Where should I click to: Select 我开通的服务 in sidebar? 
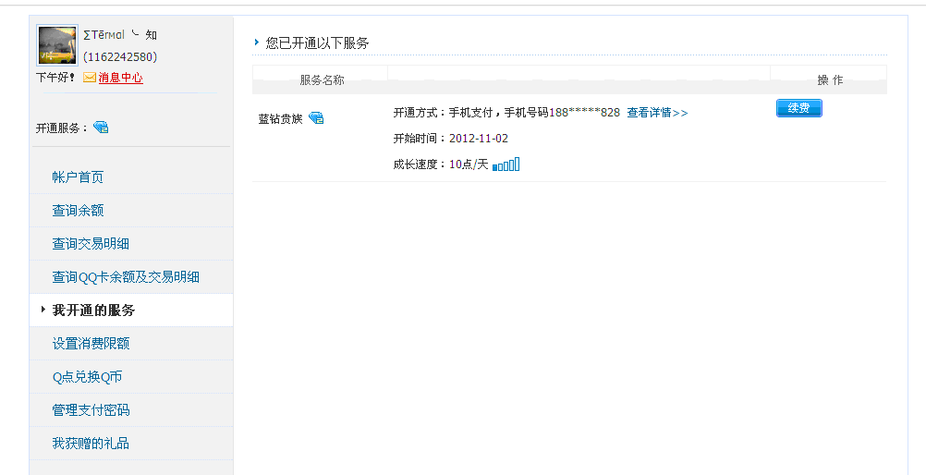94,311
